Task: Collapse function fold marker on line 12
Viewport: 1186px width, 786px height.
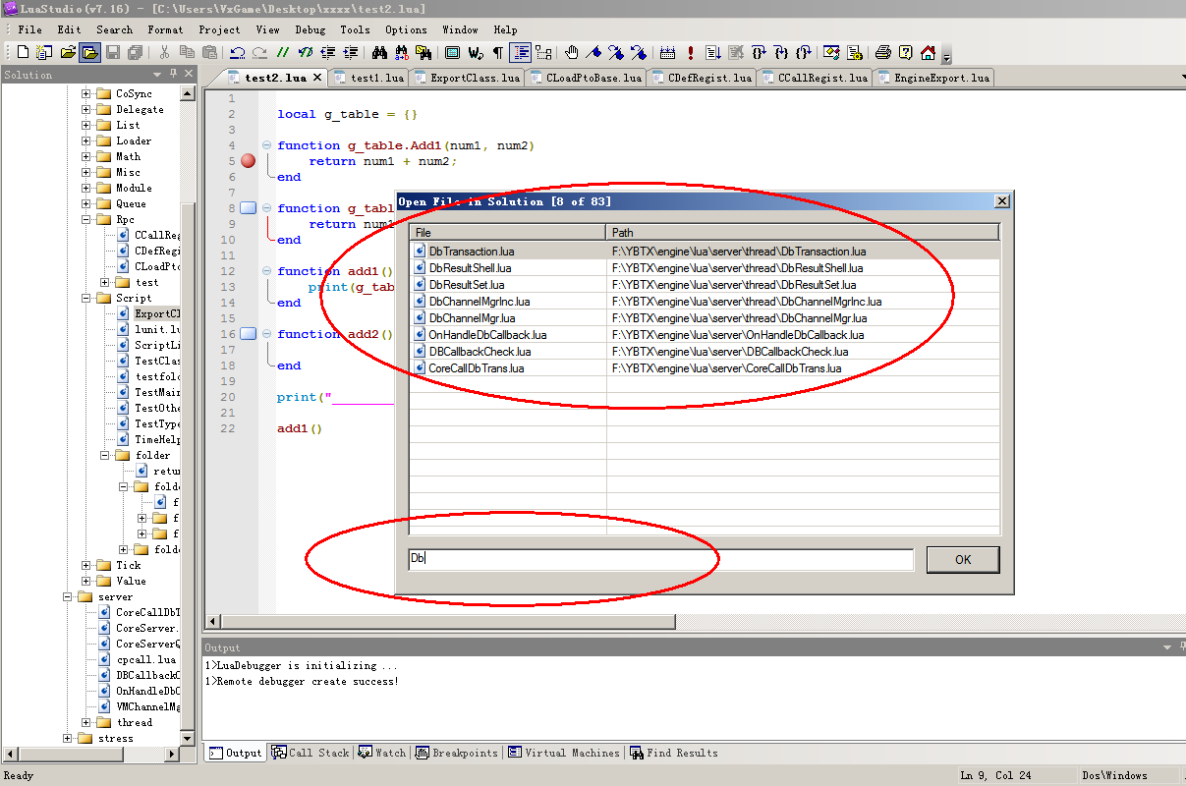Action: click(x=266, y=271)
